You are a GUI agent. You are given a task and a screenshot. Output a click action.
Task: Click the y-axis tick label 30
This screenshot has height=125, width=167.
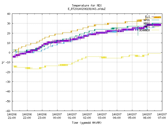pyautogui.click(x=9, y=23)
